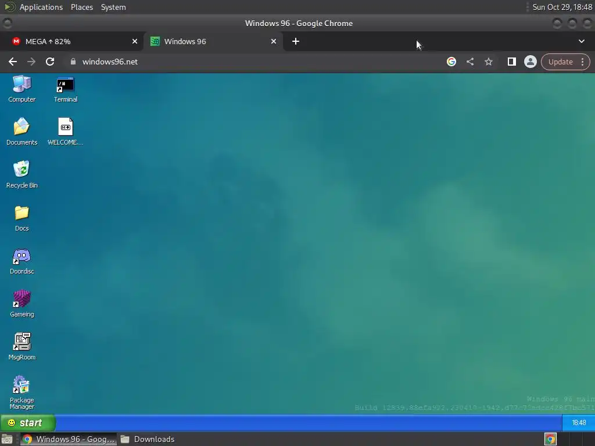
Task: Click the Google icon in the address bar
Action: pos(451,62)
